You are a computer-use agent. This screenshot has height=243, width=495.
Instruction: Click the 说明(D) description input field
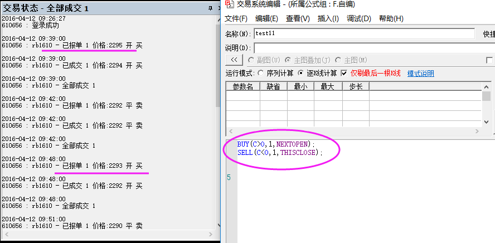pos(373,47)
